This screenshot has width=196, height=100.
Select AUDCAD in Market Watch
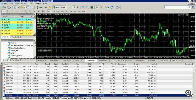17,20
